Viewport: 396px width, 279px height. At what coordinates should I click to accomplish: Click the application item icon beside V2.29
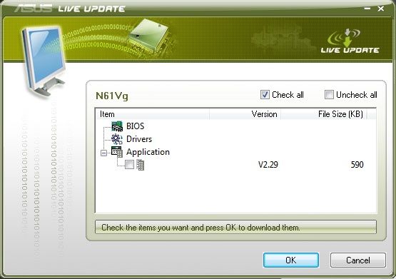[140, 165]
